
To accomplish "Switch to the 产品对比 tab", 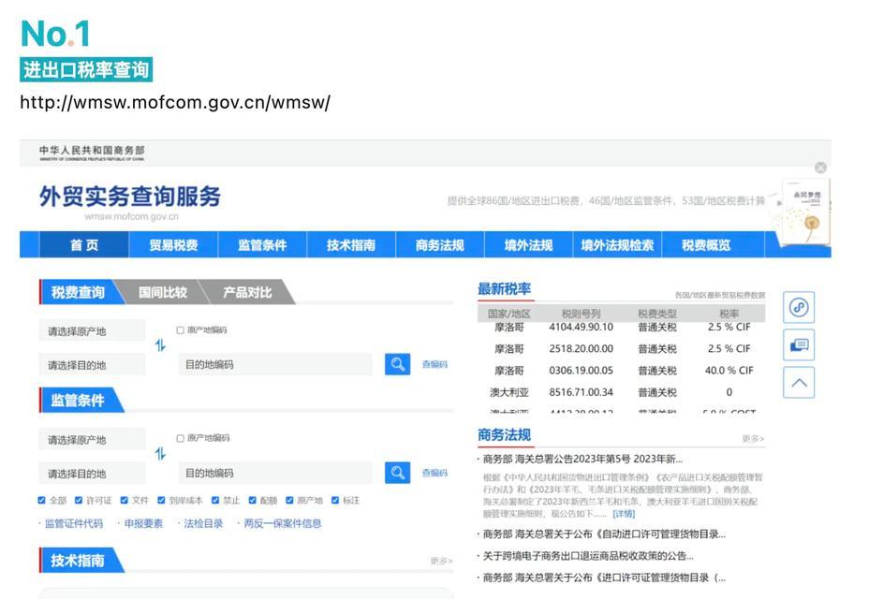I will [248, 292].
